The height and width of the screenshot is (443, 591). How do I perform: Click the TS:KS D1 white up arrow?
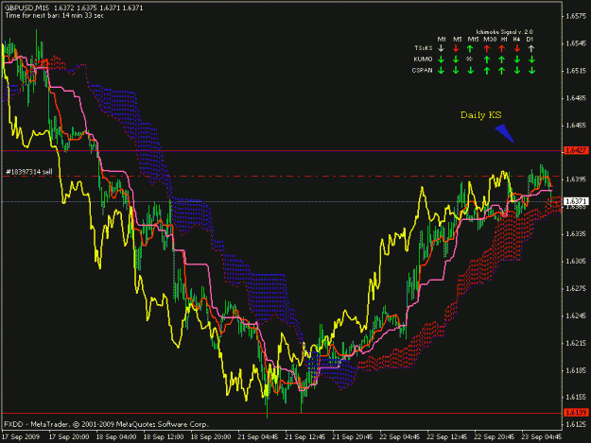(531, 48)
